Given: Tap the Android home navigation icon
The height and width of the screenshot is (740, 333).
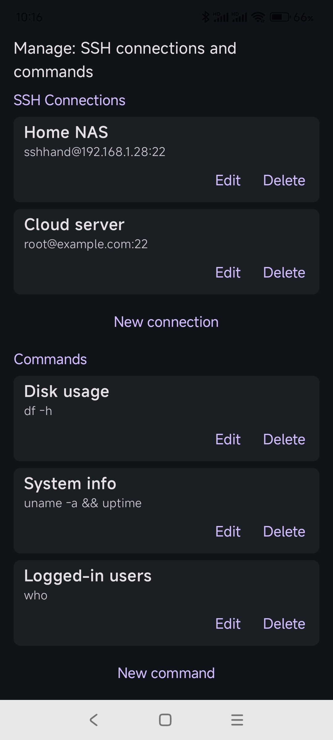Looking at the screenshot, I should (x=165, y=720).
